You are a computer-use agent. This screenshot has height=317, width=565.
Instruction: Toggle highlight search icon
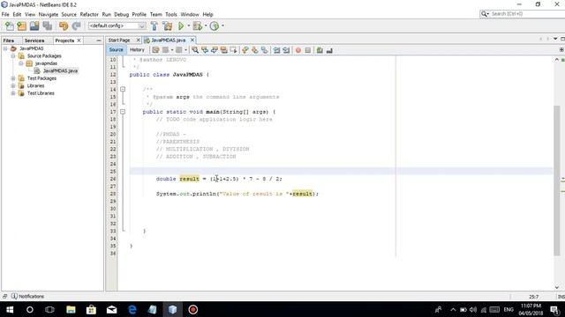tap(223, 50)
